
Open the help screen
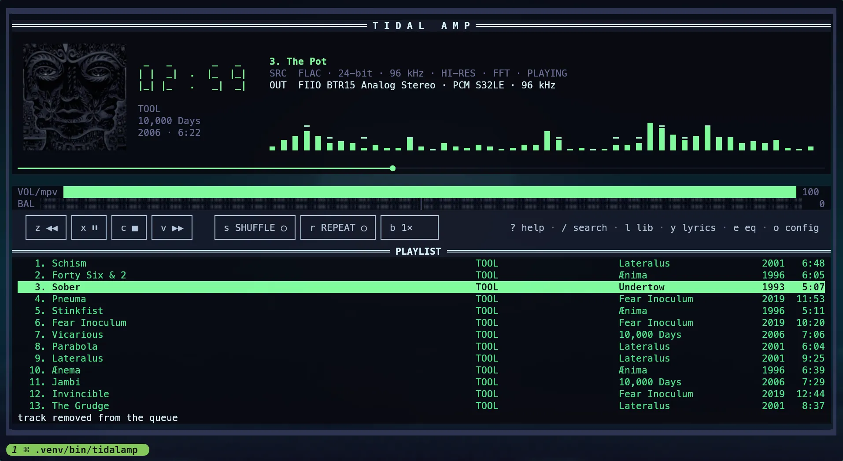(527, 228)
